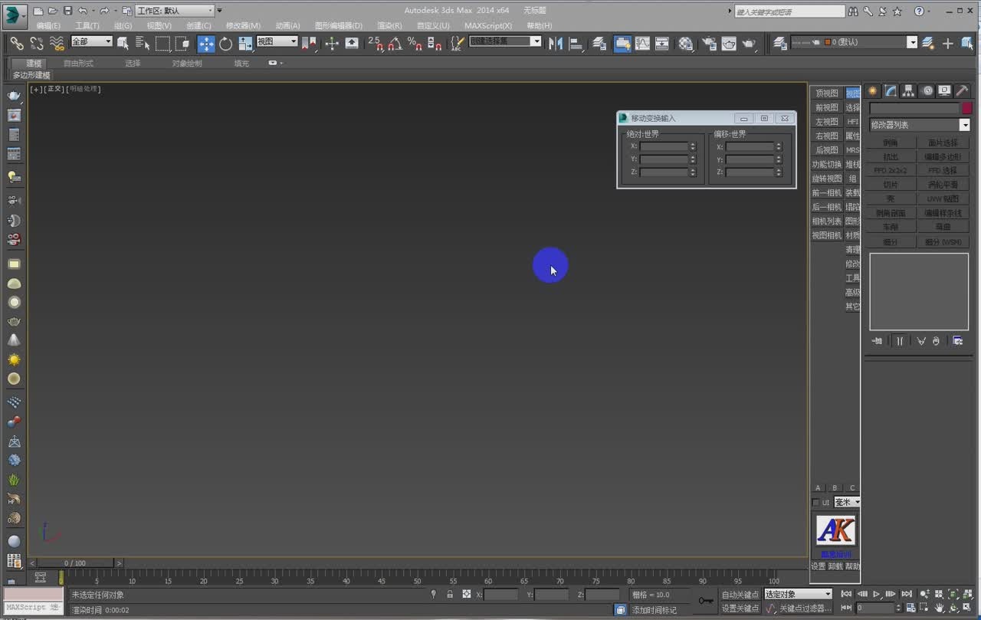The image size is (981, 620).
Task: Open Select by Name dialog
Action: pos(143,44)
